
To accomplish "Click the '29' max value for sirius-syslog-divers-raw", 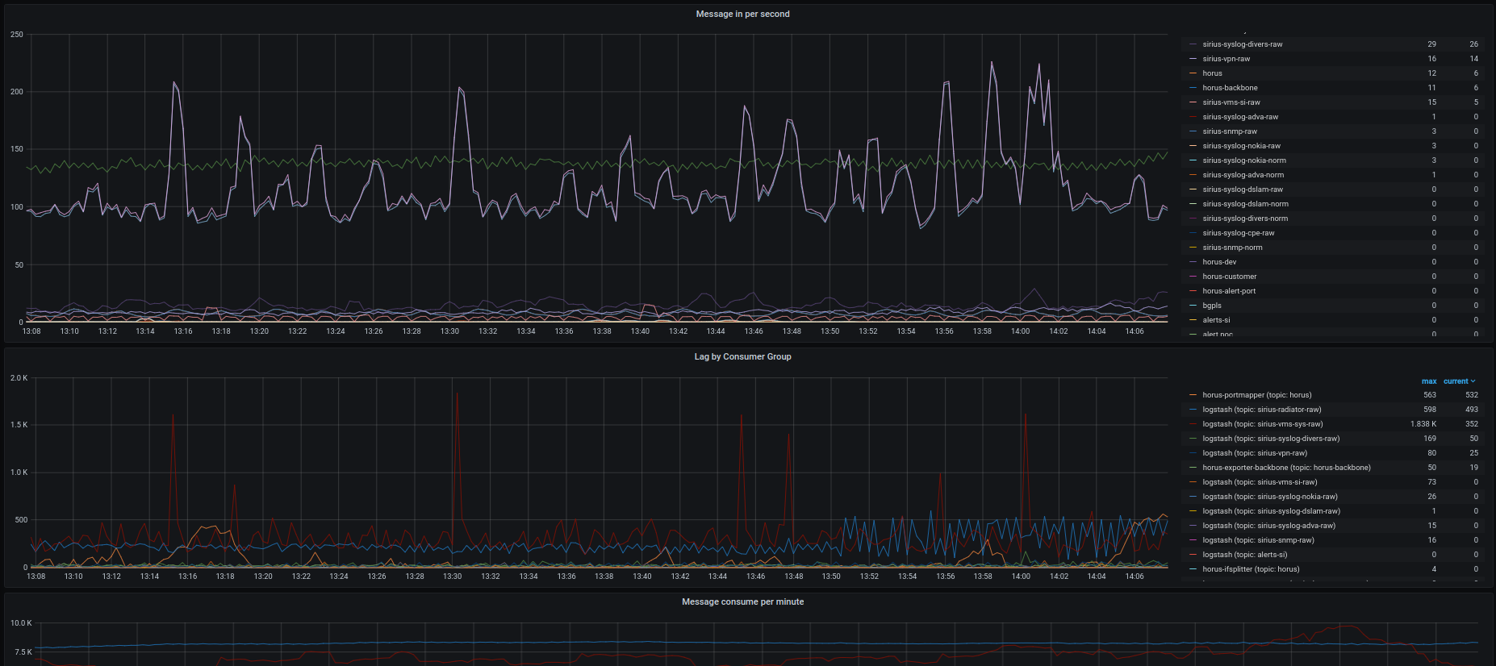I will point(1431,44).
